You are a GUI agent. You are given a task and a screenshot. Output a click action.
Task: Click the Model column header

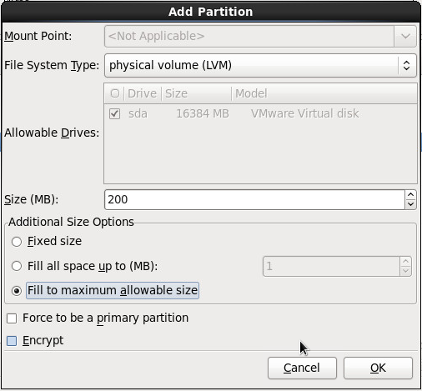click(x=324, y=93)
